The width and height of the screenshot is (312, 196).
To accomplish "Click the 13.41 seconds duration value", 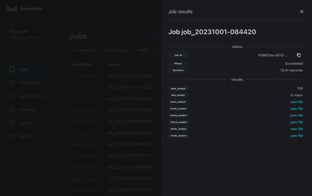I will point(291,70).
